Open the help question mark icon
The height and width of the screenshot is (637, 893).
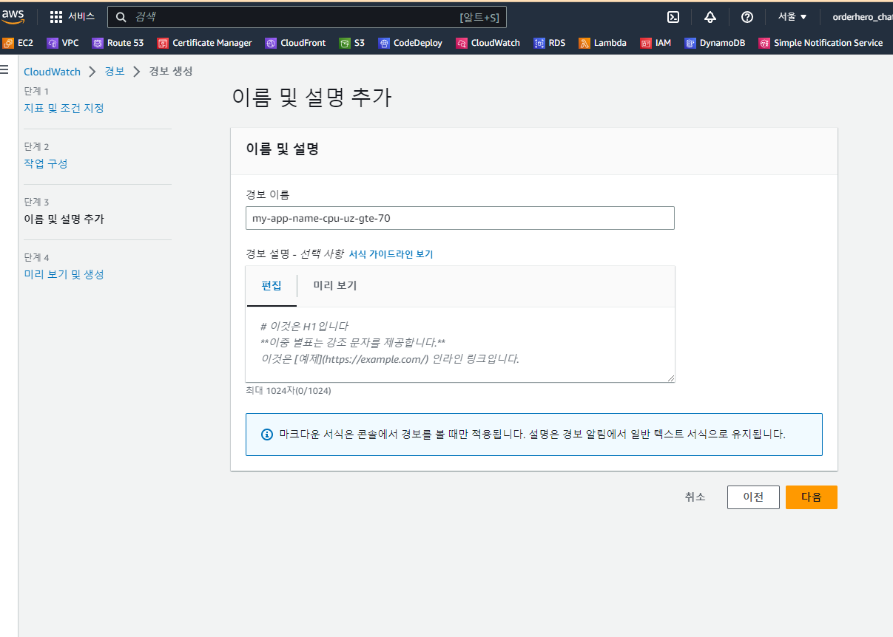click(x=747, y=17)
